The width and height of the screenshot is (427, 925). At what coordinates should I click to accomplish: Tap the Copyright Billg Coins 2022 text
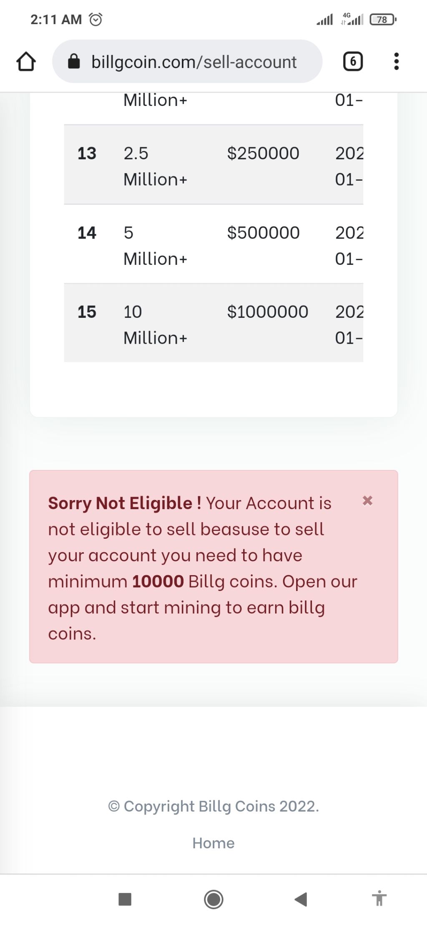[213, 806]
